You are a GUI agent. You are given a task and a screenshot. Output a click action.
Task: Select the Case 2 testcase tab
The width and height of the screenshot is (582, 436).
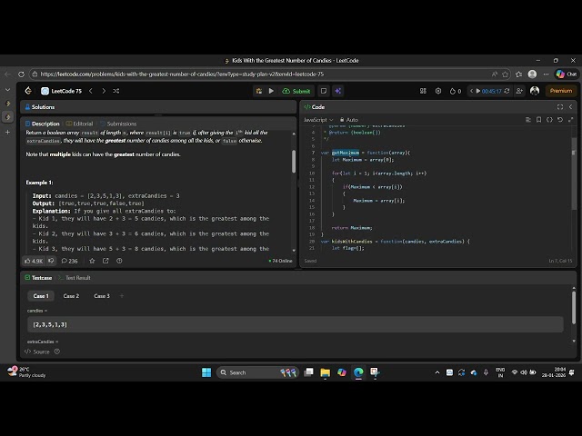pyautogui.click(x=71, y=296)
